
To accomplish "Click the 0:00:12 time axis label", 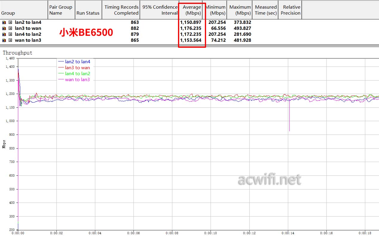I will click(249, 233).
